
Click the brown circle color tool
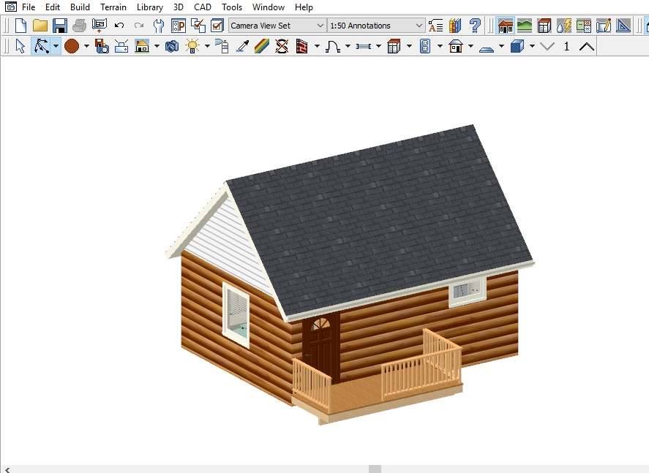pyautogui.click(x=72, y=46)
